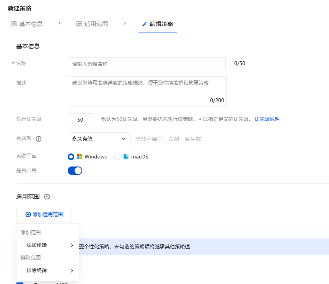Image resolution: width=329 pixels, height=284 pixels.
Task: Click the info icon next to 有效期
Action: click(38, 139)
